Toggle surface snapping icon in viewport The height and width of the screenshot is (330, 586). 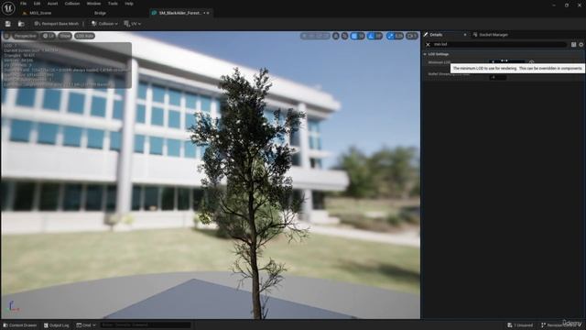[x=344, y=36]
